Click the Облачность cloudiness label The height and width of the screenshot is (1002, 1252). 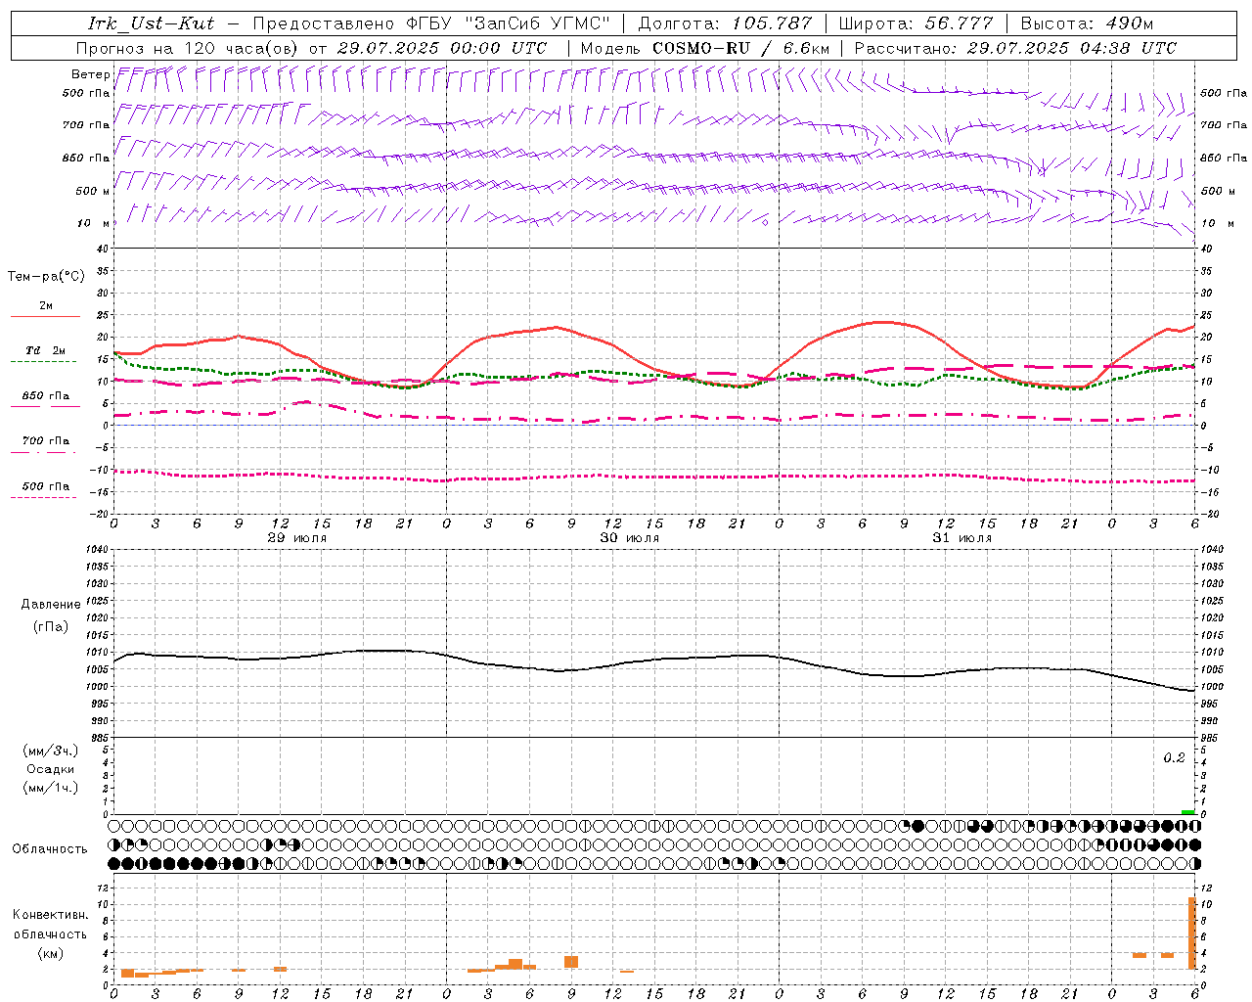(50, 848)
